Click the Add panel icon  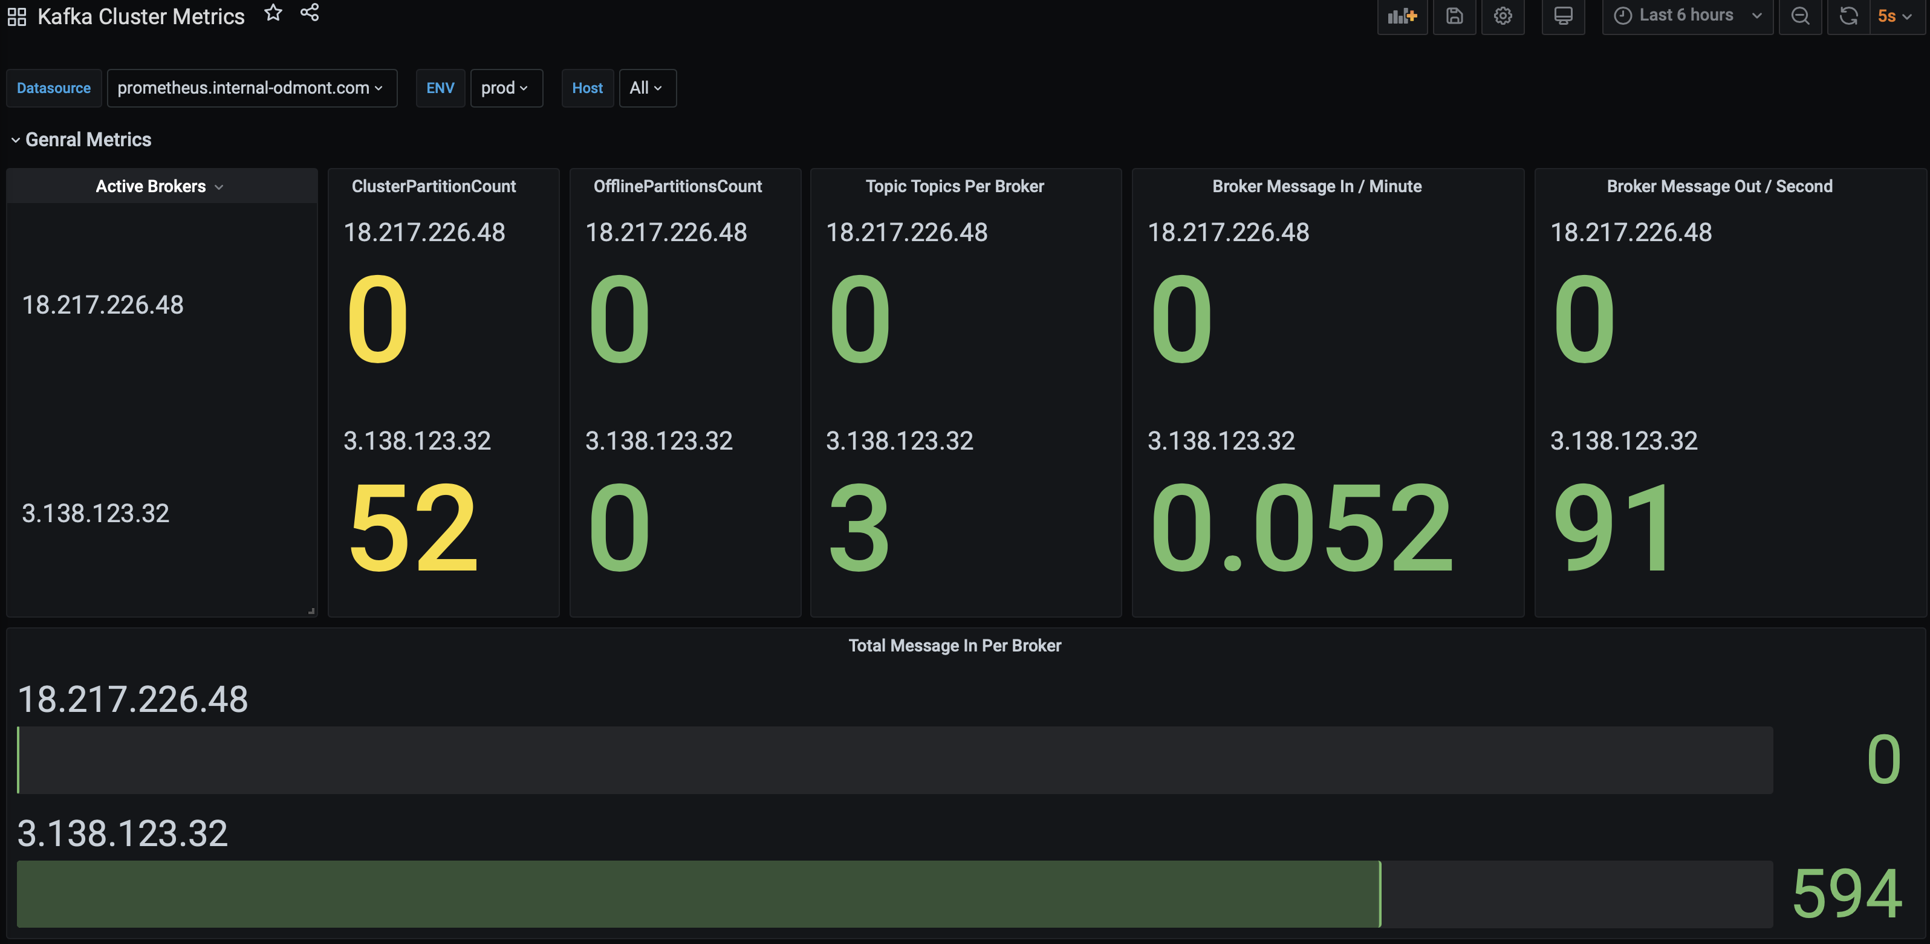pos(1402,16)
